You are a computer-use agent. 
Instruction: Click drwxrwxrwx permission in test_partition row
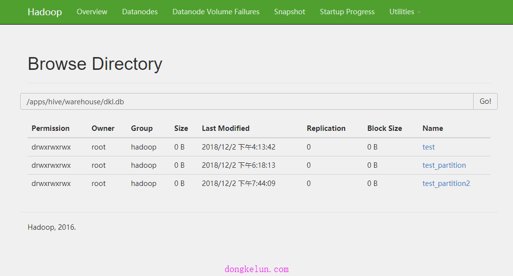(51, 165)
